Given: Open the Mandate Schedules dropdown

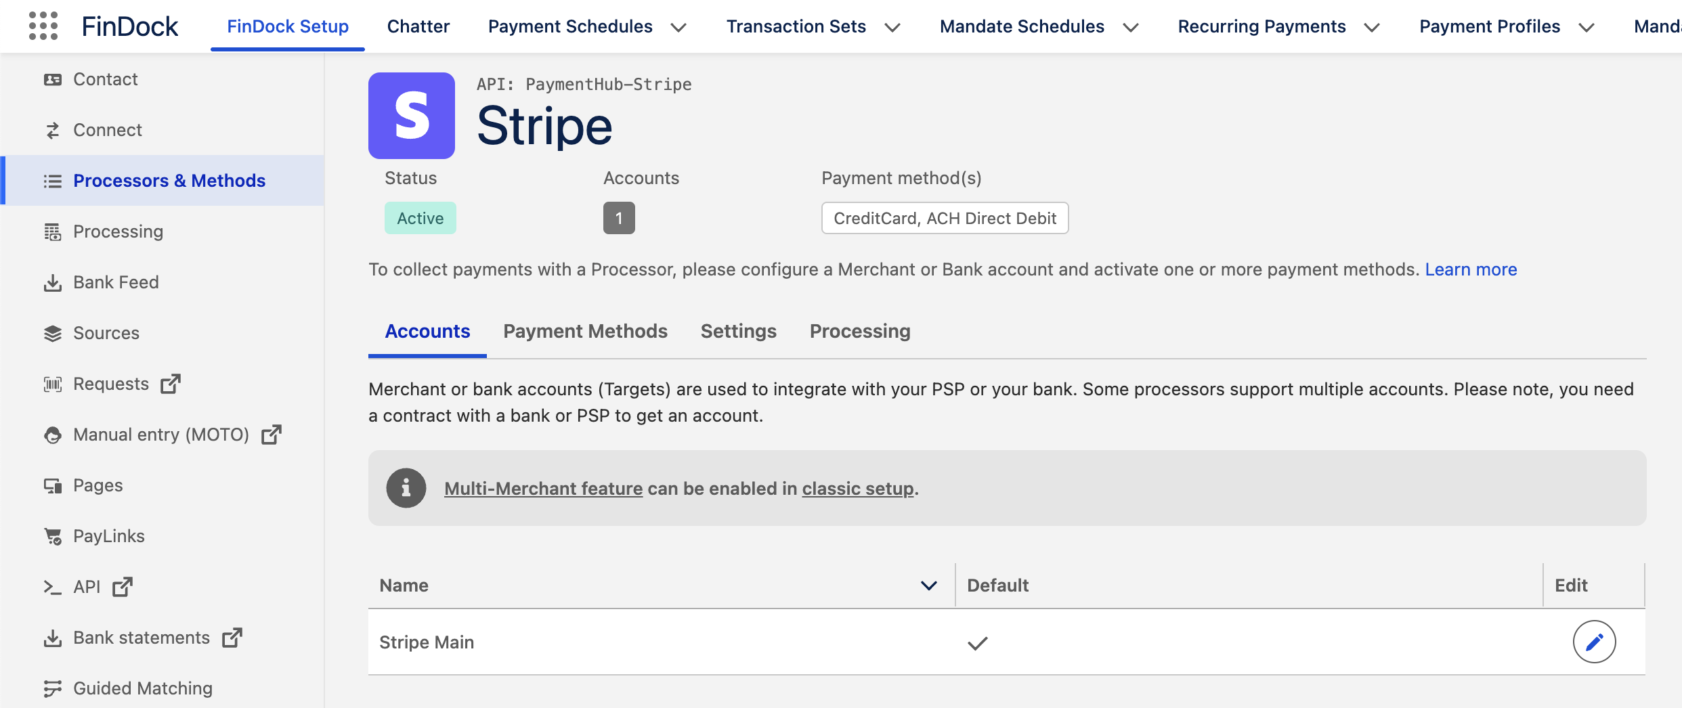Looking at the screenshot, I should coord(1130,28).
